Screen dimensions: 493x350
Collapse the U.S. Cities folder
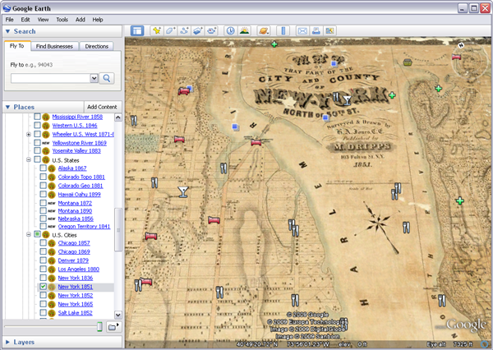click(29, 235)
